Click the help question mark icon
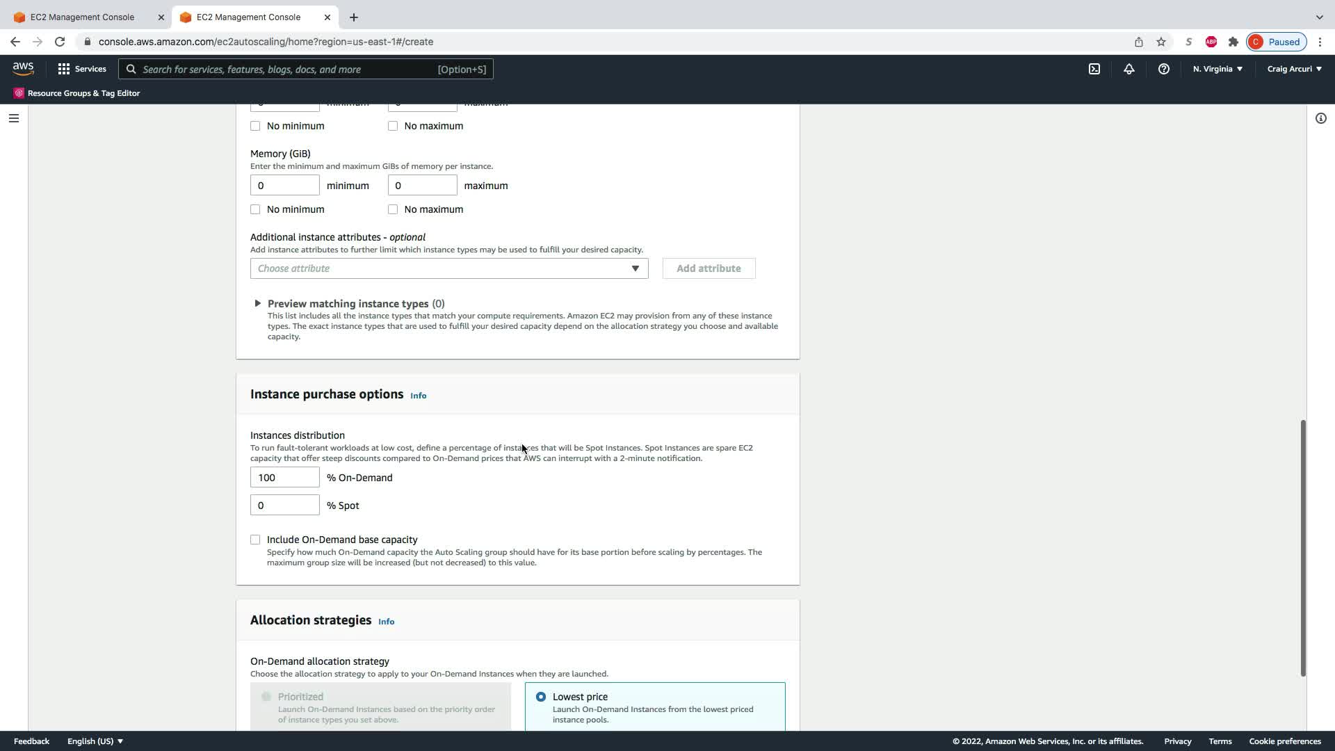This screenshot has height=751, width=1335. [x=1163, y=69]
